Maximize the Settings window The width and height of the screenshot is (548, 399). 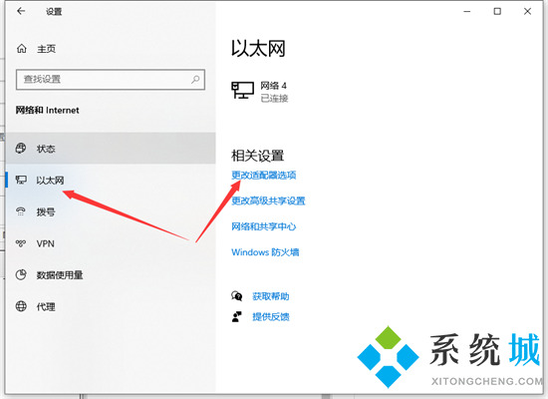(x=497, y=12)
